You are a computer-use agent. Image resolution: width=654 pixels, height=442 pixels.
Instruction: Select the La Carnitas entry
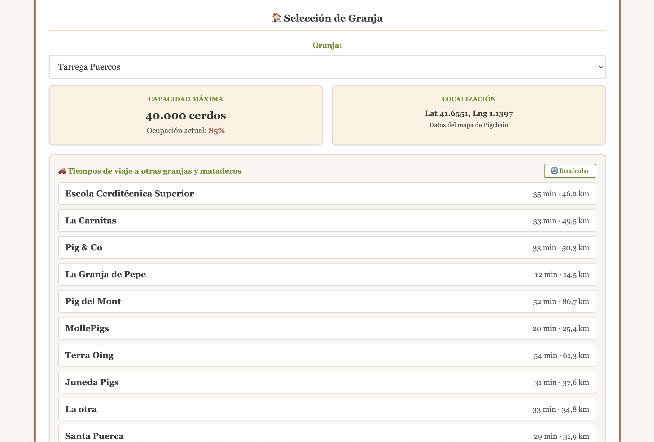click(327, 220)
